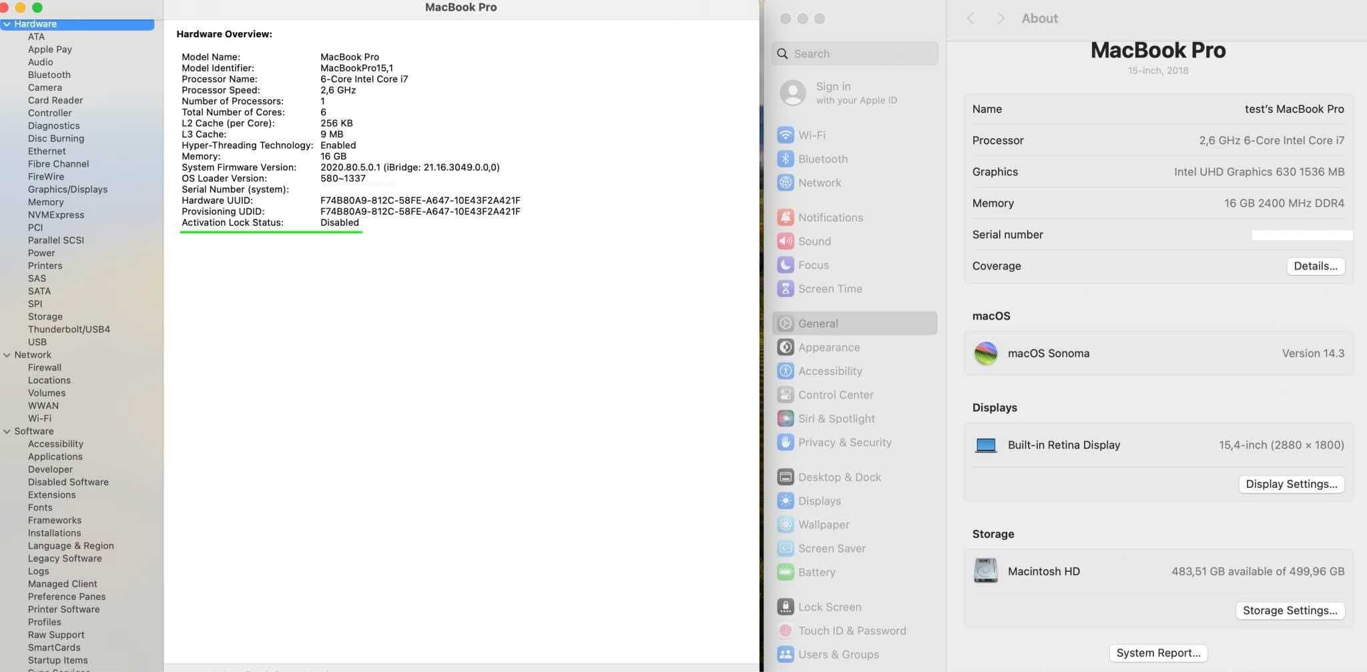Go forward with the right chevron

(1000, 19)
